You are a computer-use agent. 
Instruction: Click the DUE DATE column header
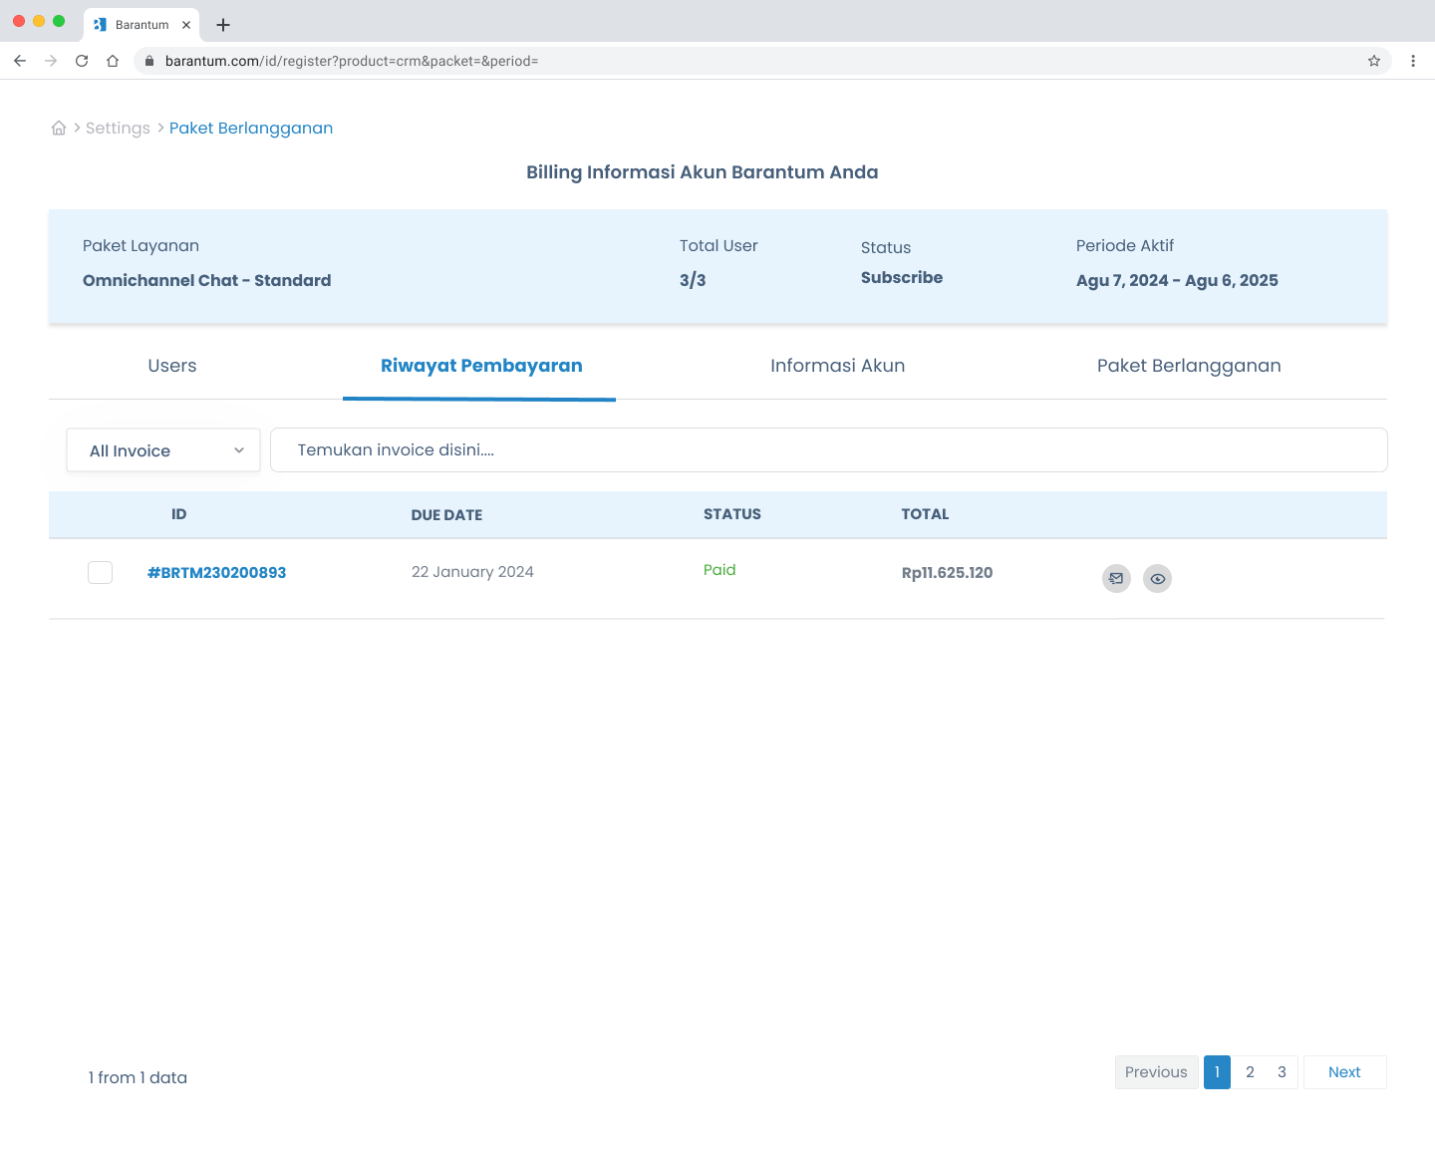point(446,515)
